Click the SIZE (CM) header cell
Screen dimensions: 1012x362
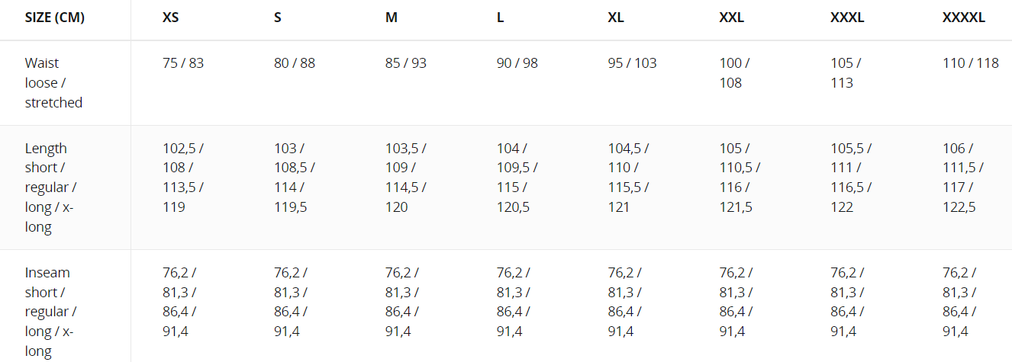(54, 18)
